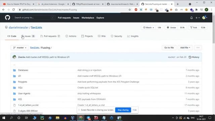Open the Zeecka author link
Screen dimensions: 215x121
(x=21, y=57)
